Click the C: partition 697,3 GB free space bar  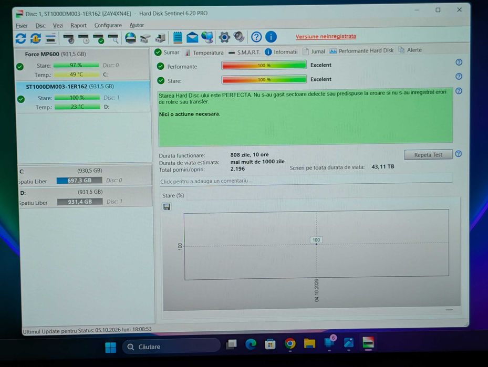tap(79, 181)
